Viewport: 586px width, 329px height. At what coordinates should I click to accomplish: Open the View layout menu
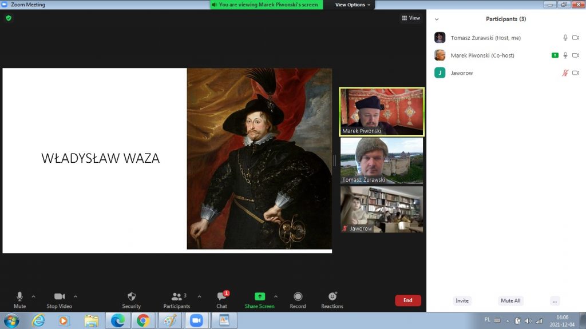click(411, 18)
